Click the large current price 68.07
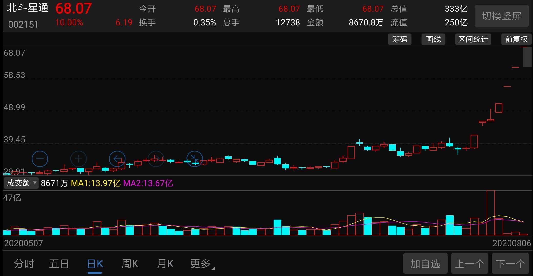Viewport: 535px width, 276px height. click(74, 8)
